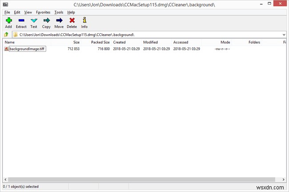Viewport: 289px width, 192px height.
Task: Click the mode value -rw-r--r--
Action: tap(222, 49)
